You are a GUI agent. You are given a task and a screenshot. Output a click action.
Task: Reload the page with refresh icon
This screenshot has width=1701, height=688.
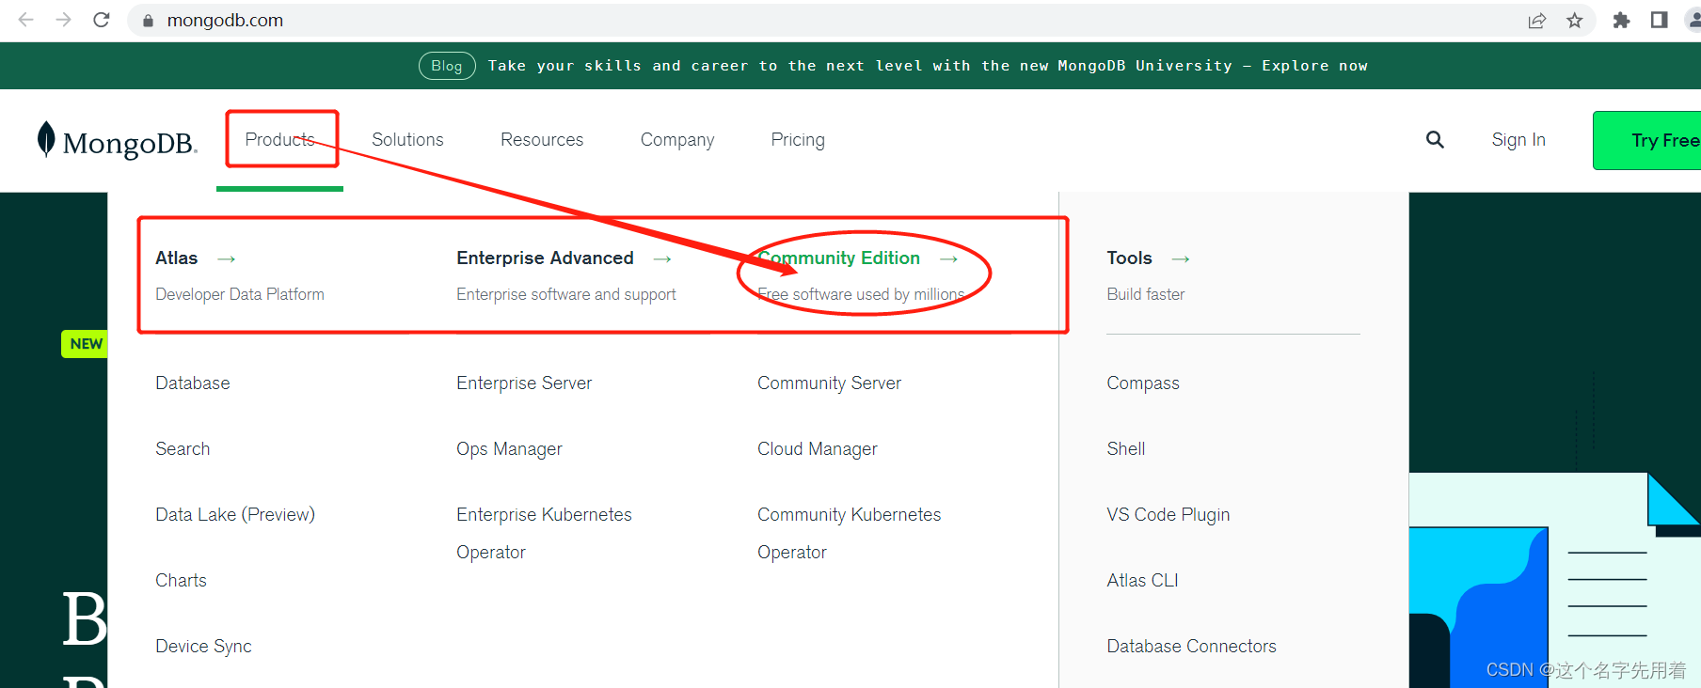pyautogui.click(x=102, y=20)
